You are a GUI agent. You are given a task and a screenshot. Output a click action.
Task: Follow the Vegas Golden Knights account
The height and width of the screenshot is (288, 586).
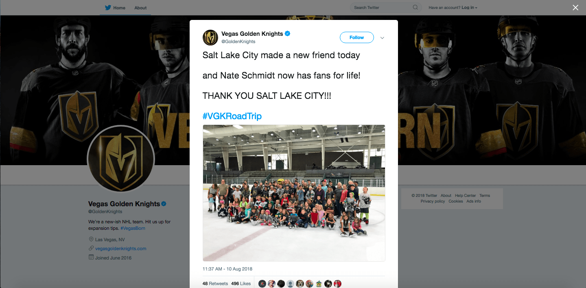click(356, 37)
